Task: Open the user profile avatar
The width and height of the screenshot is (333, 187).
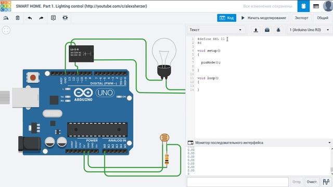Action: [328, 6]
